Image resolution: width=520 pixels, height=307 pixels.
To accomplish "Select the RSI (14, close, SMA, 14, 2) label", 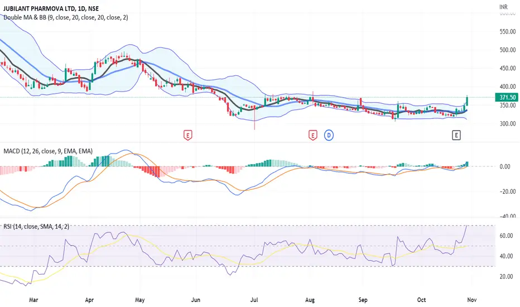I will (36, 227).
